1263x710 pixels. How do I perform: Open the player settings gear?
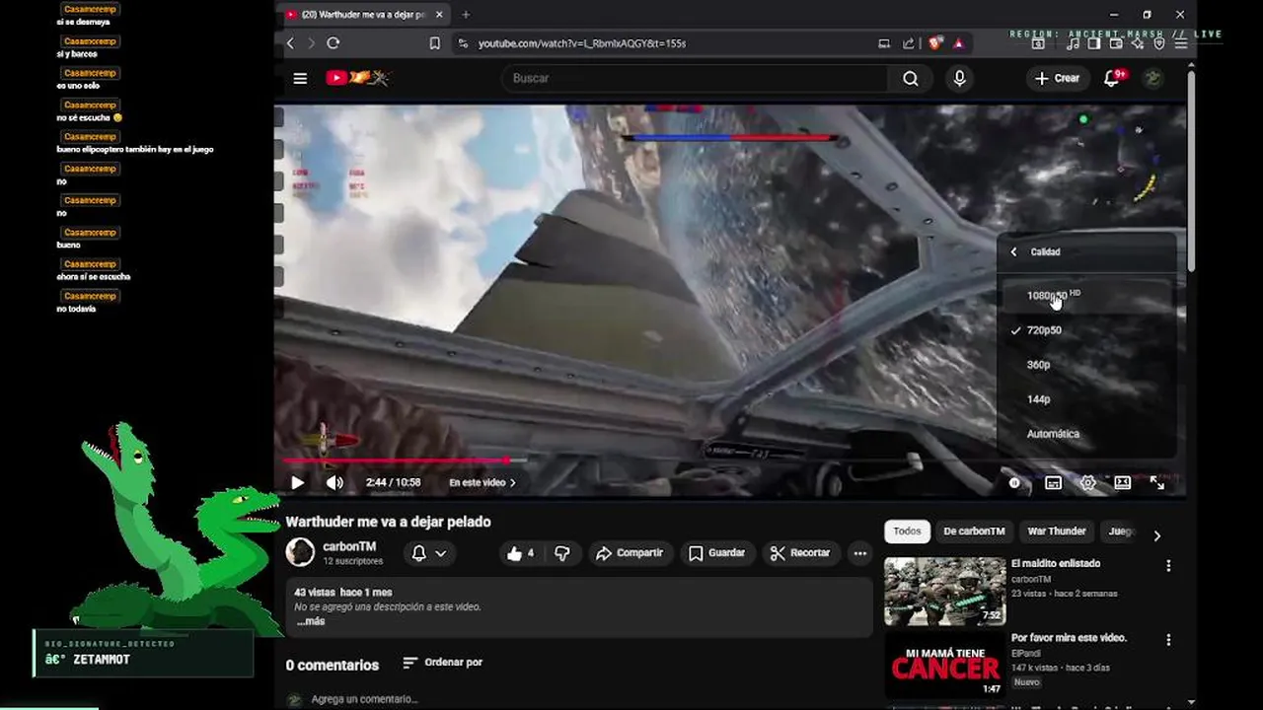[1088, 482]
